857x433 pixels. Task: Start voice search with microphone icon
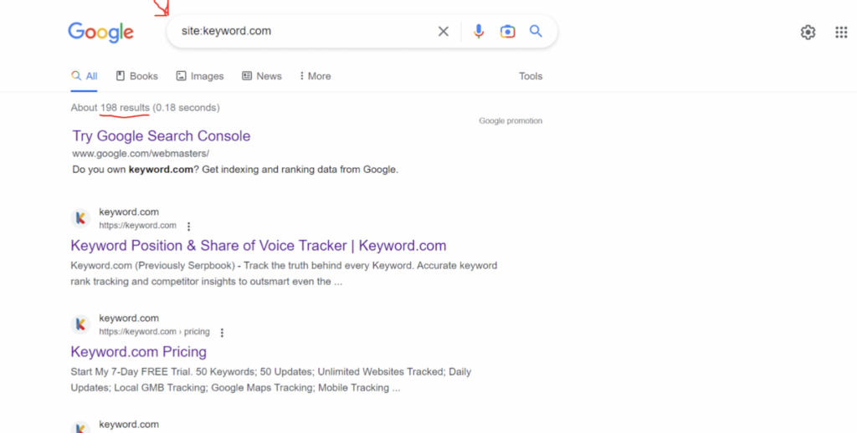coord(478,32)
